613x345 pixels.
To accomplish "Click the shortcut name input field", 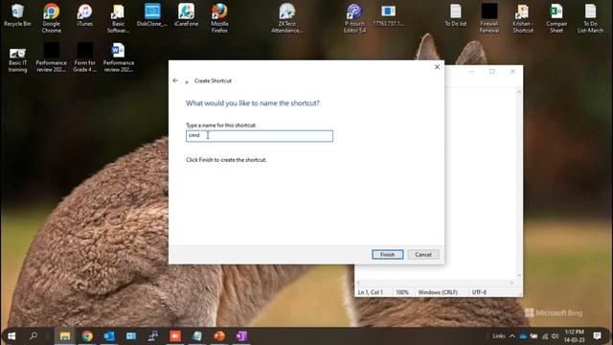I will [x=260, y=136].
